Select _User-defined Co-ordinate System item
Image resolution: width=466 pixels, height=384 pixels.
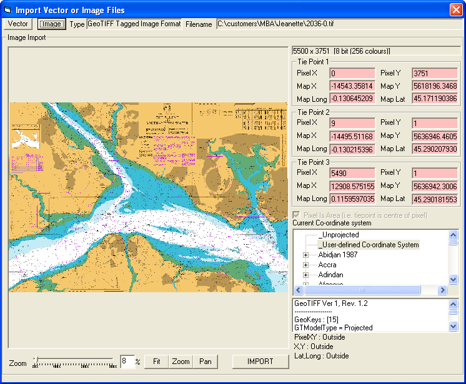pos(368,245)
